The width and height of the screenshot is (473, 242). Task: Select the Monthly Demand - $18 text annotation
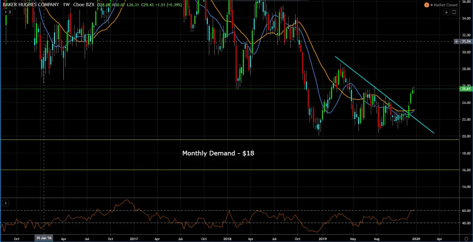tap(218, 153)
